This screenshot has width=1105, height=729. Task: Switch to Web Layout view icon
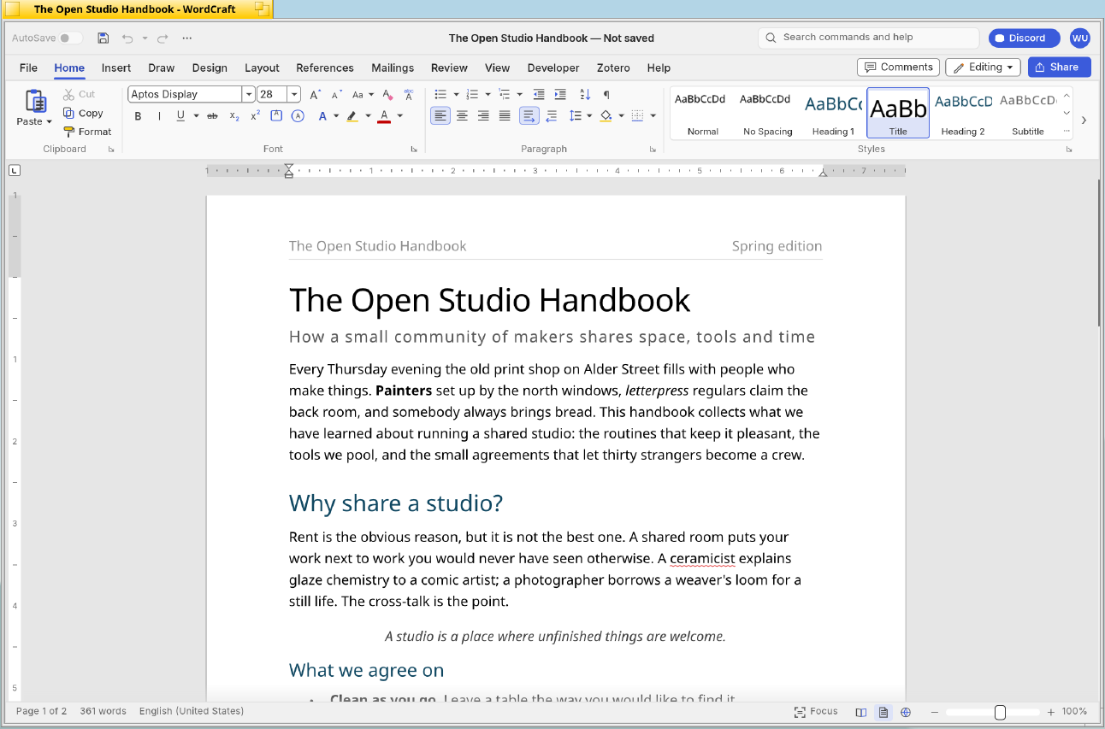906,712
